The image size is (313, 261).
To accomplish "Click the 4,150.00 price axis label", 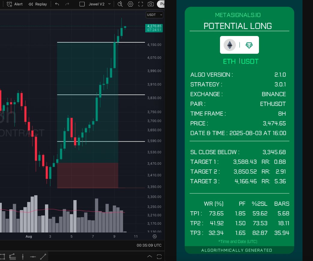I will pyautogui.click(x=154, y=45).
